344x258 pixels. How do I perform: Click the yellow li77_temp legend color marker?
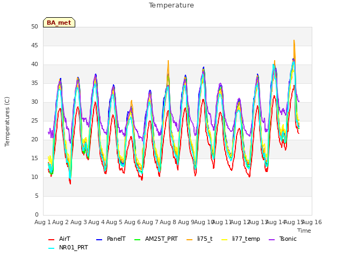[225, 240]
